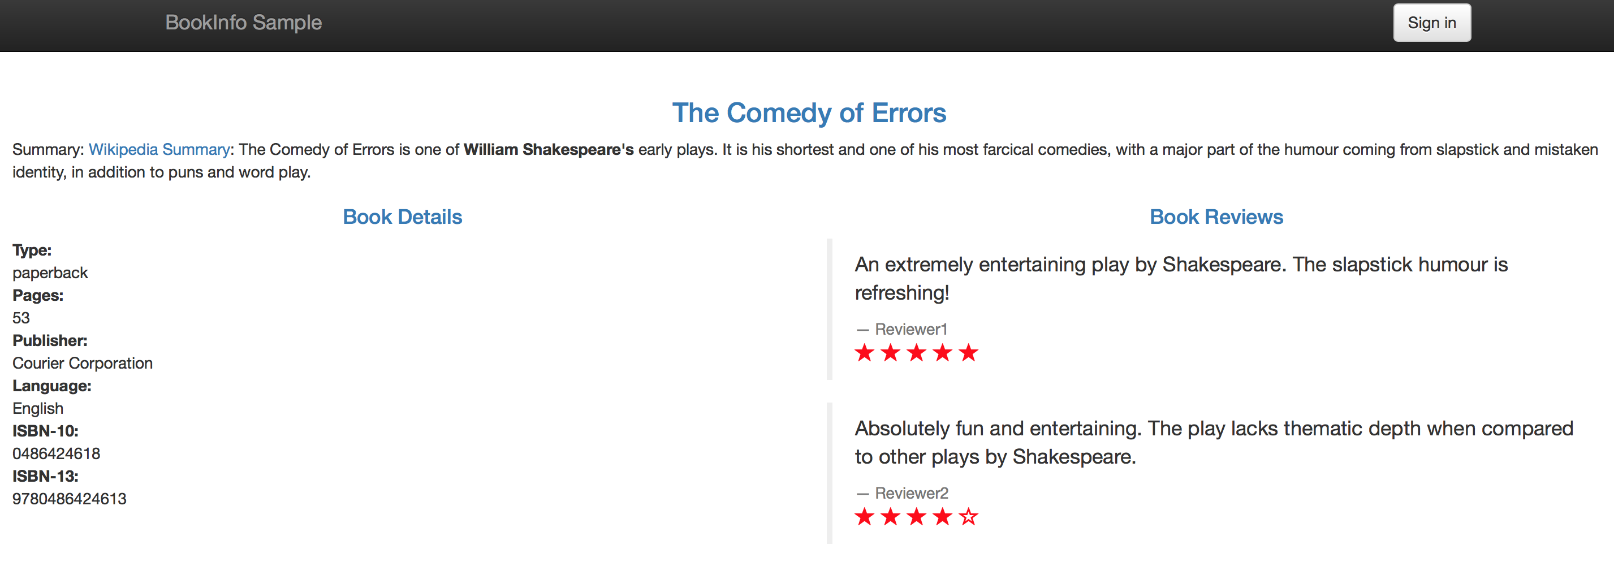
Task: Click Reviewer2's fourth filled star
Action: [942, 517]
